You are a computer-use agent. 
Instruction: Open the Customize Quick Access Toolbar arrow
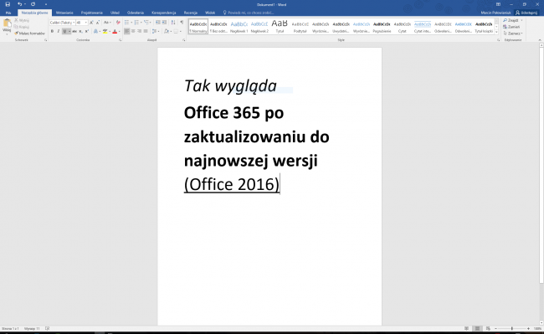[x=46, y=4]
